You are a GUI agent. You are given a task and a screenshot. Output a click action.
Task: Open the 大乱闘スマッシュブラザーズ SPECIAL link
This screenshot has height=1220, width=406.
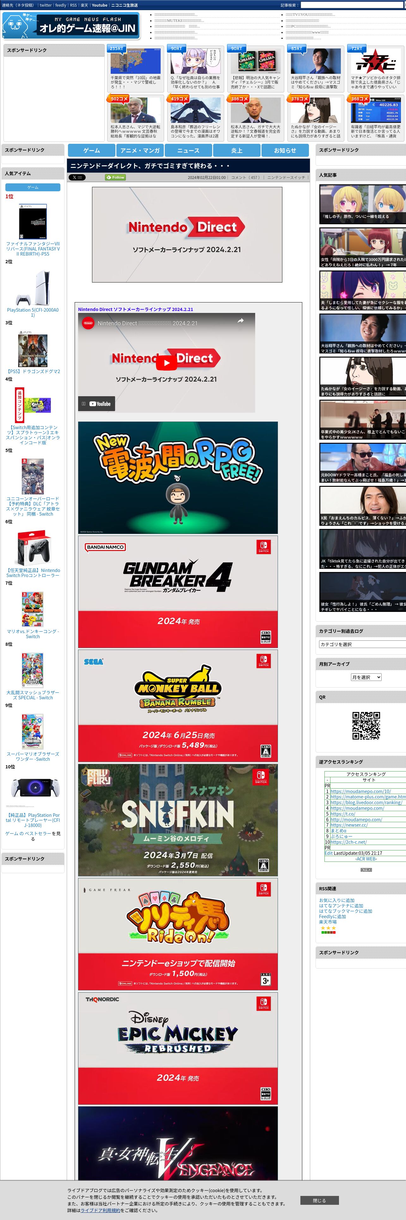(33, 695)
